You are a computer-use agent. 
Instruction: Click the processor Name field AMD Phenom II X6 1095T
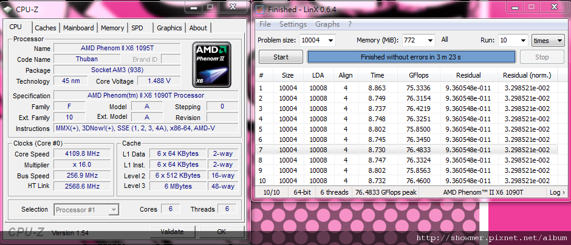pyautogui.click(x=117, y=48)
